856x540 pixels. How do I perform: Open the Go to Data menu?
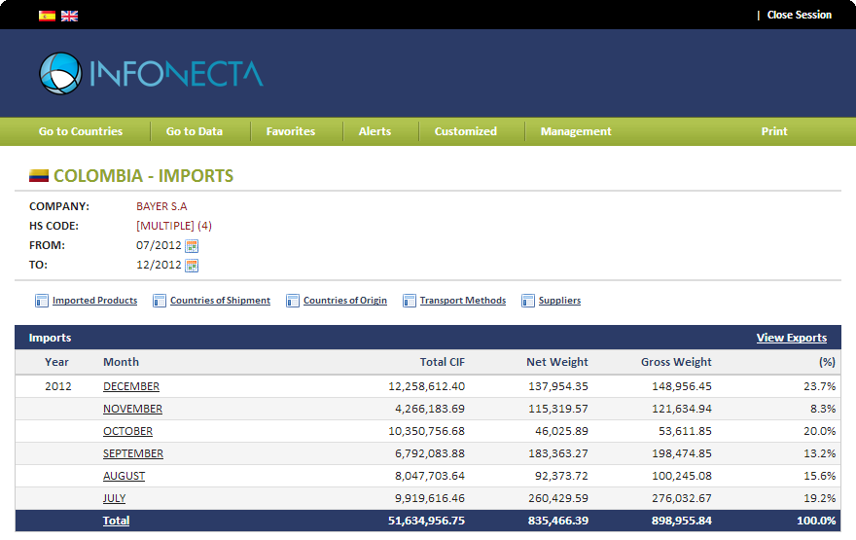pos(195,131)
